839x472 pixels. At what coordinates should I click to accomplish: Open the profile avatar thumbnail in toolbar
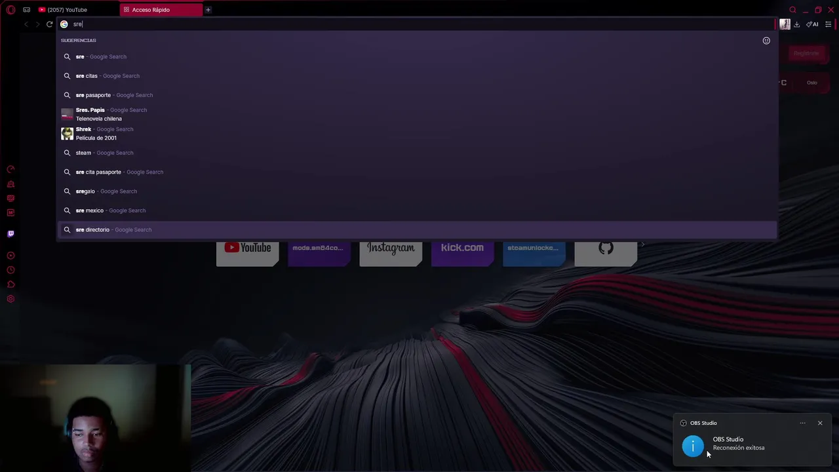click(785, 24)
